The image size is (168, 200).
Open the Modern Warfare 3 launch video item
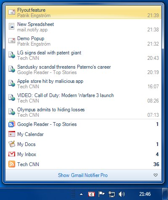(x=84, y=97)
